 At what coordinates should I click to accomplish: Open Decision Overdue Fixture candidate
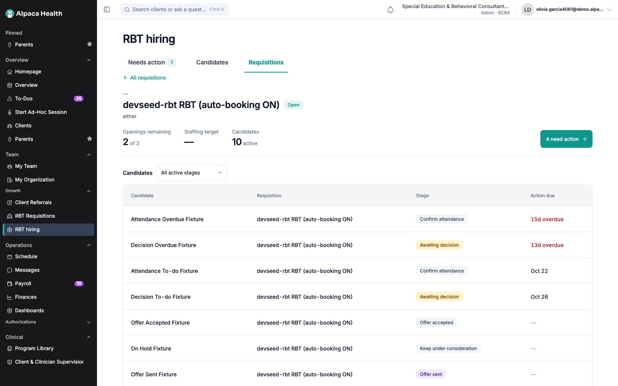pyautogui.click(x=357, y=245)
